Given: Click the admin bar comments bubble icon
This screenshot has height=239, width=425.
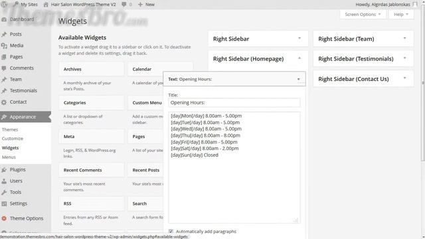Looking at the screenshot, I should tap(124, 5).
